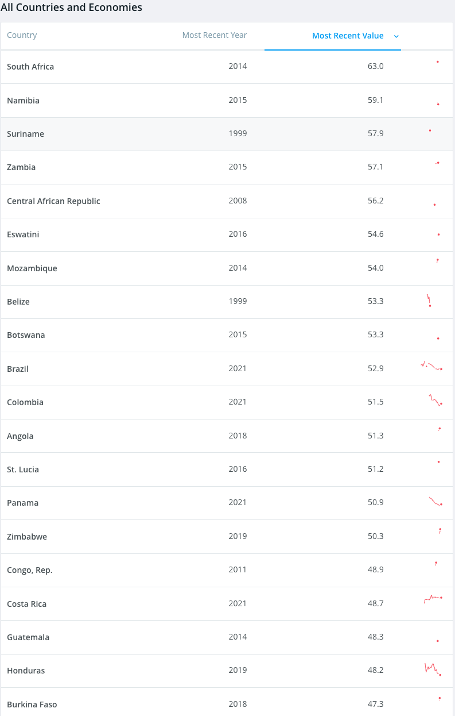Click the sort chevron beside Most Recent Value
455x716 pixels.
point(396,36)
